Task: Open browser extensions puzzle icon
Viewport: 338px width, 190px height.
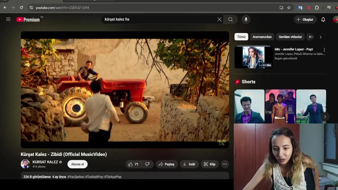Action: point(317,8)
